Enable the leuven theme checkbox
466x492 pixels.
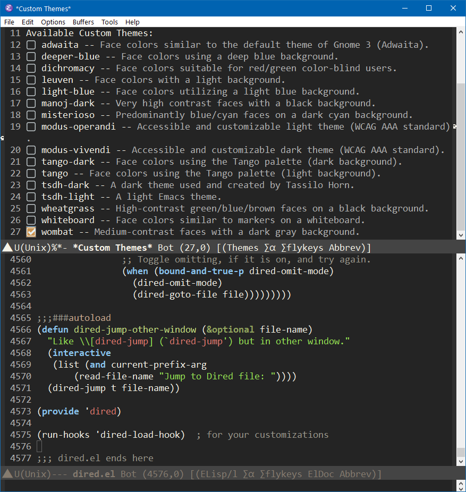pos(31,80)
